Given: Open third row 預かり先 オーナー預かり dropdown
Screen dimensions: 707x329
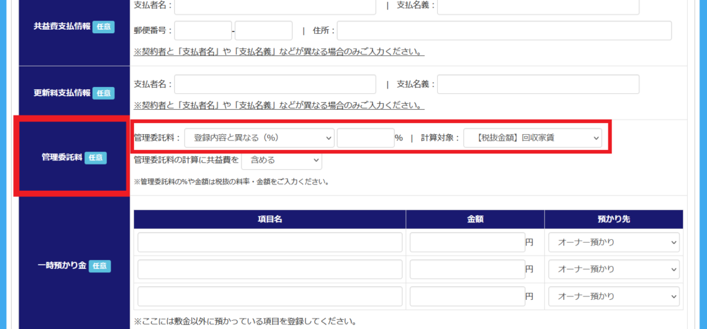Looking at the screenshot, I should pyautogui.click(x=614, y=296).
